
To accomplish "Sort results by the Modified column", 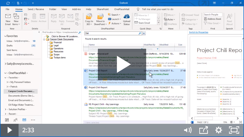I will click(164, 45).
